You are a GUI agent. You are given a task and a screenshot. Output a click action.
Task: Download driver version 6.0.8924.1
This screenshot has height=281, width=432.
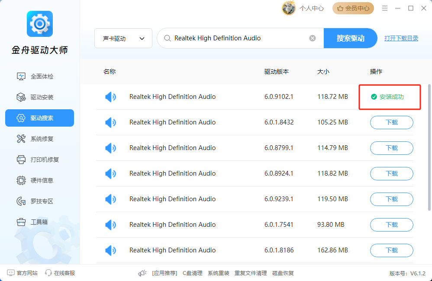[391, 173]
